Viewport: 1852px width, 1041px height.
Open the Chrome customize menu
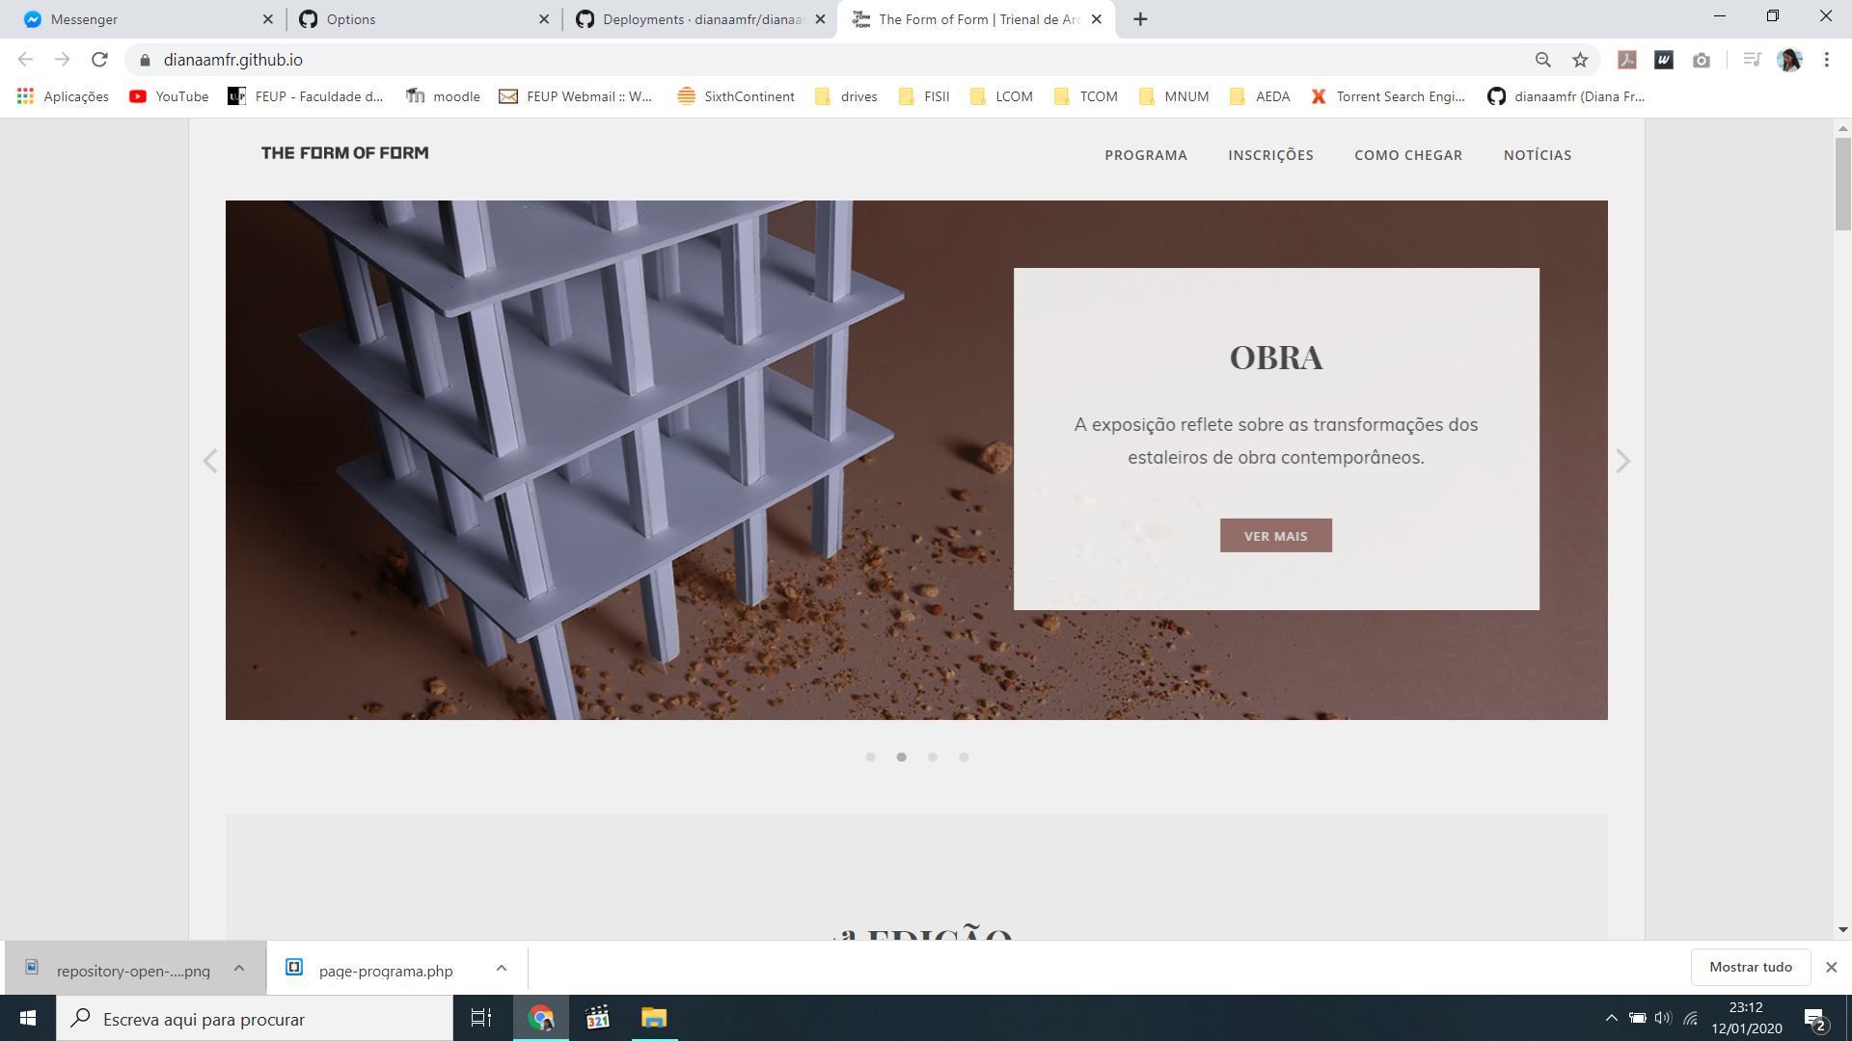(x=1825, y=60)
